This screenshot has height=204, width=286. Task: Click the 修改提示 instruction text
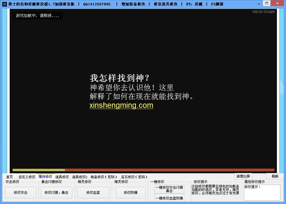tap(215, 189)
